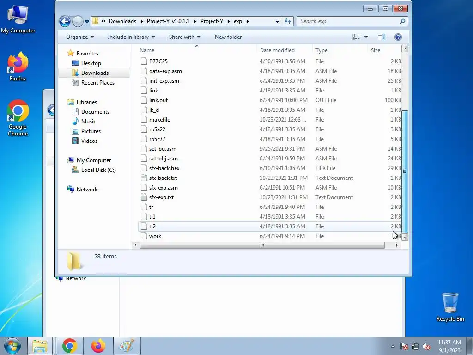Select the file set-bg.asm
The image size is (473, 355).
point(163,149)
